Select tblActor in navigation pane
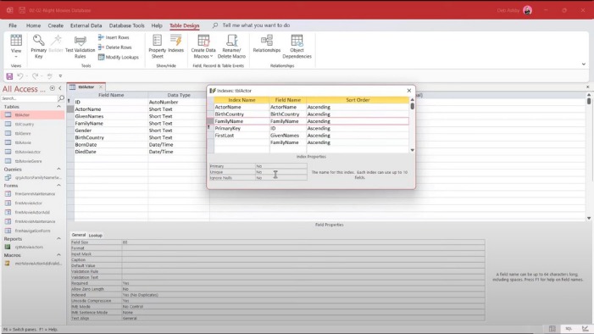The image size is (594, 334). coord(32,115)
